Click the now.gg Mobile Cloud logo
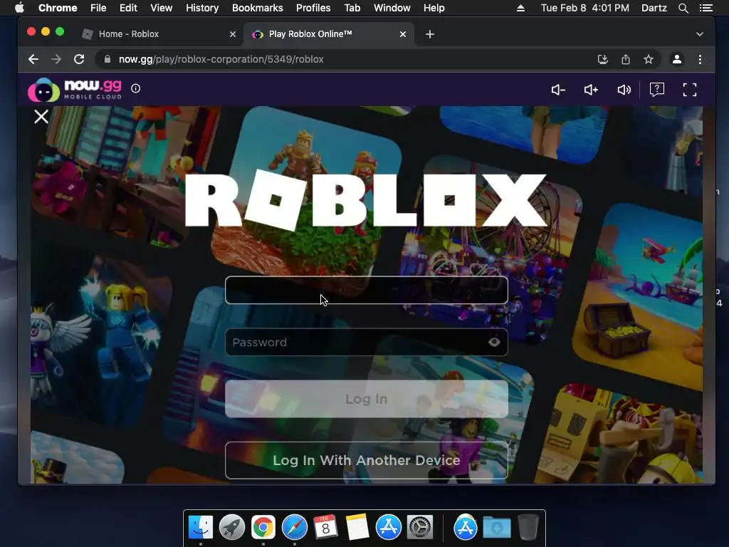 (x=75, y=89)
